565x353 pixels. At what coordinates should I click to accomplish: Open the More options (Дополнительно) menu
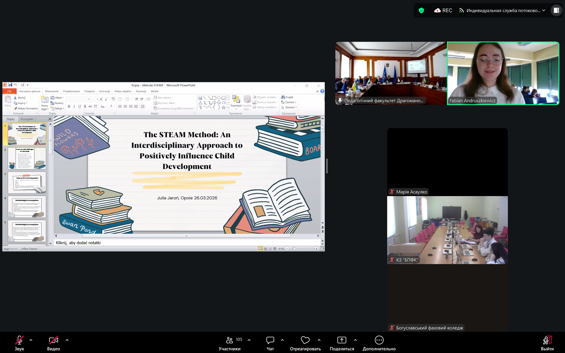tap(379, 340)
